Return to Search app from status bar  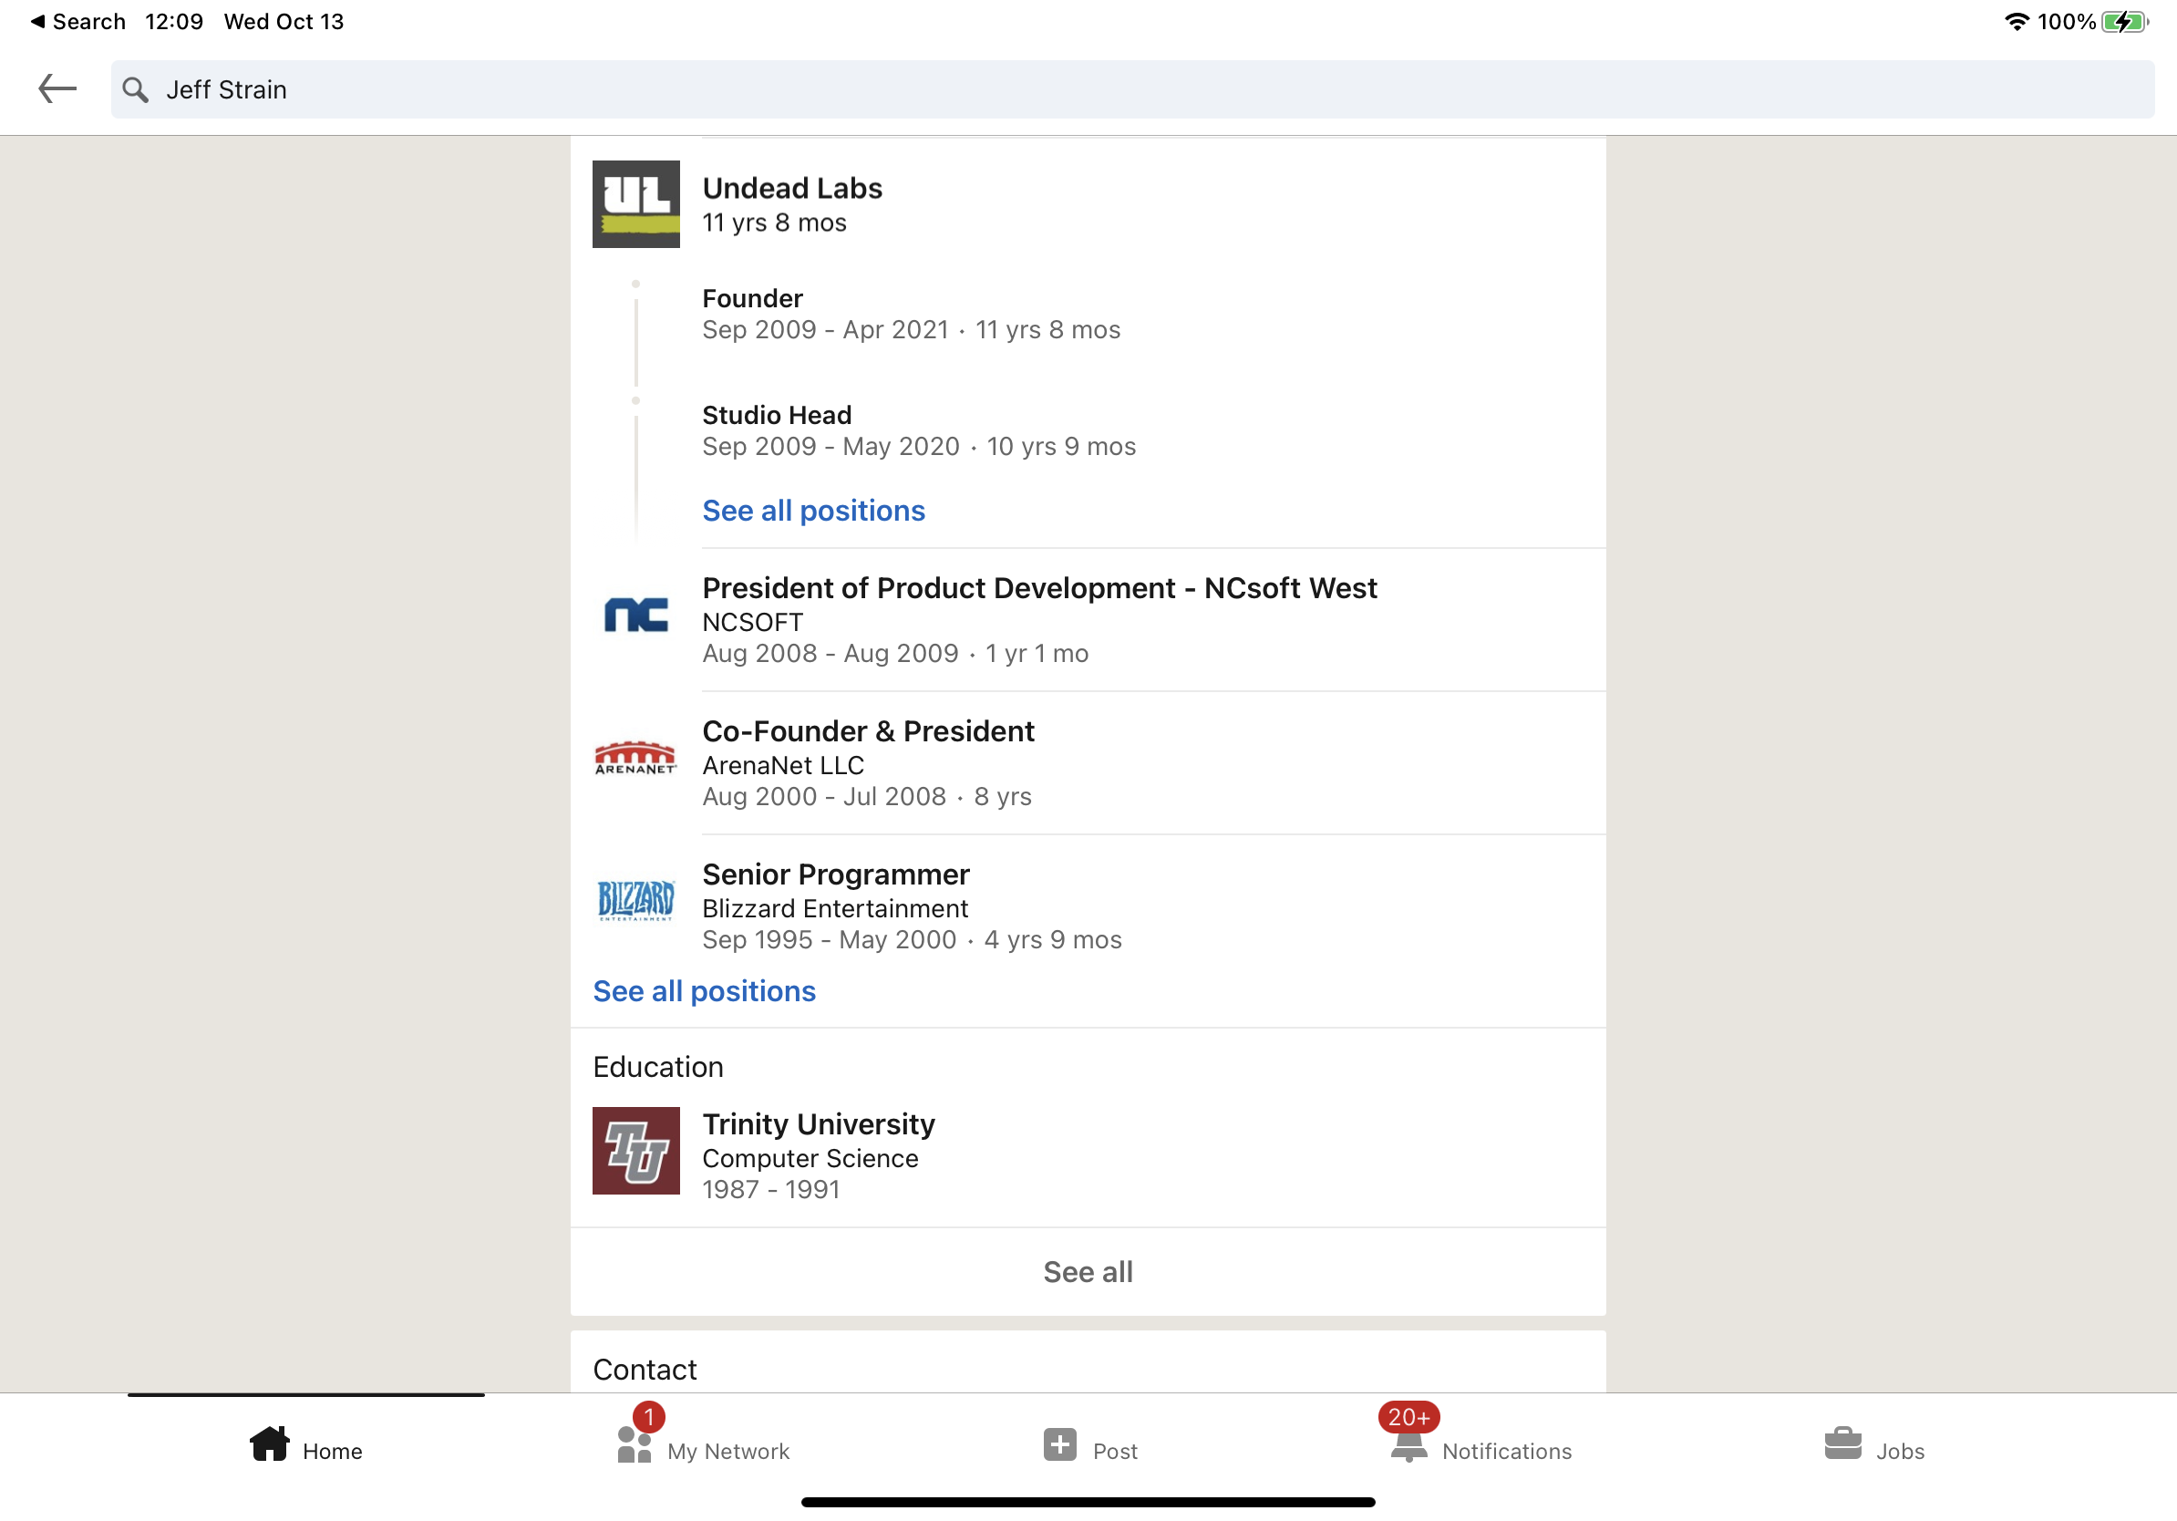[x=77, y=21]
